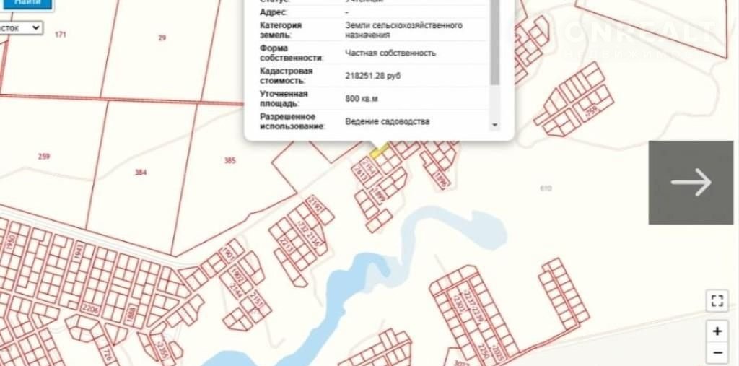Select the parcel labeled 385
The width and height of the screenshot is (739, 366).
point(229,160)
